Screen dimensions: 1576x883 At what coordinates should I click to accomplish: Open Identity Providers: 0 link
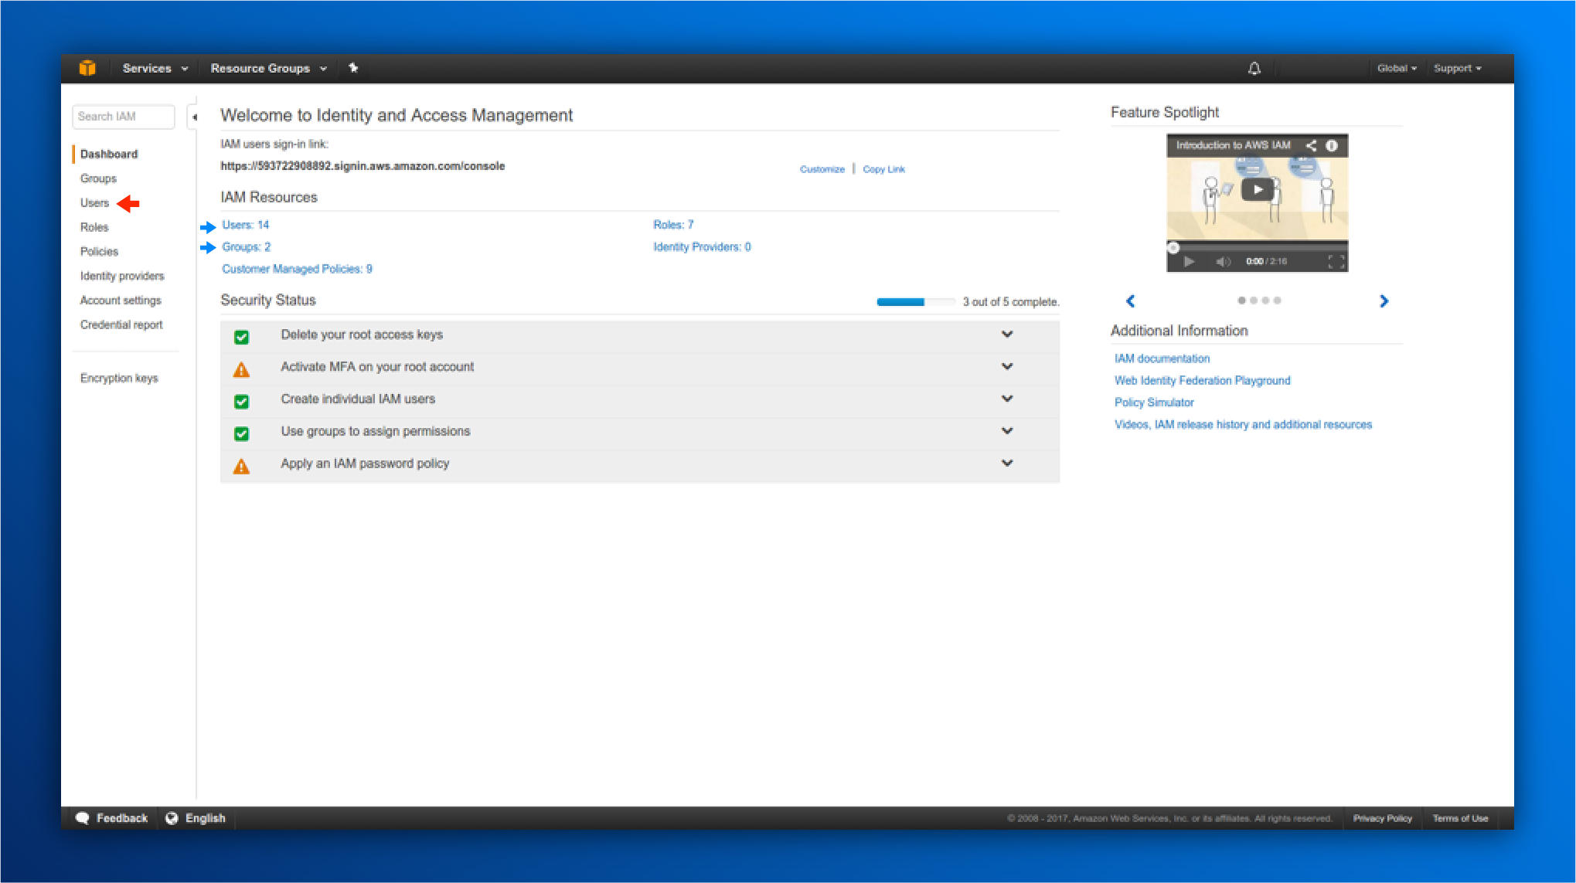point(702,247)
